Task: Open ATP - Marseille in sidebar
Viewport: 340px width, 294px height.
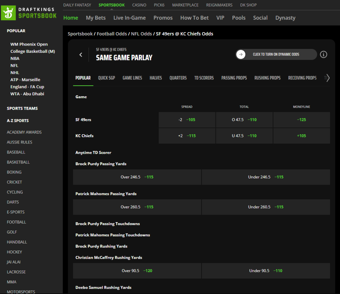Action: 25,80
